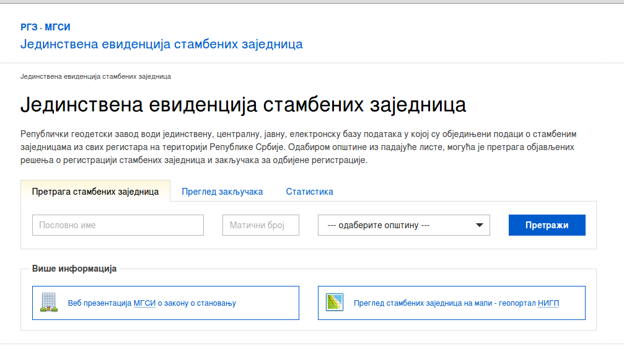Viewport: 624px width, 351px height.
Task: Click the blue site title link in the header
Action: click(x=161, y=44)
